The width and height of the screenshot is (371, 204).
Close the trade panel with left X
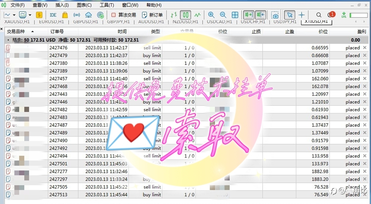(x=2, y=29)
